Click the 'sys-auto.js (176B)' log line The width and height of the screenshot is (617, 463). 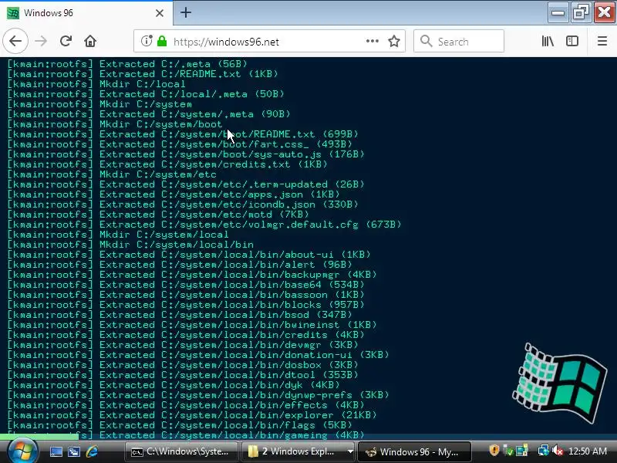186,154
